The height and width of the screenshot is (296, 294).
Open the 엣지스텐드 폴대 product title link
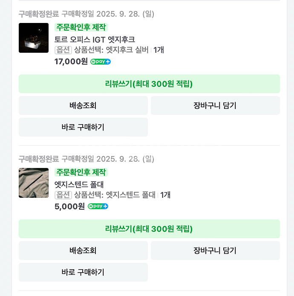(x=79, y=185)
